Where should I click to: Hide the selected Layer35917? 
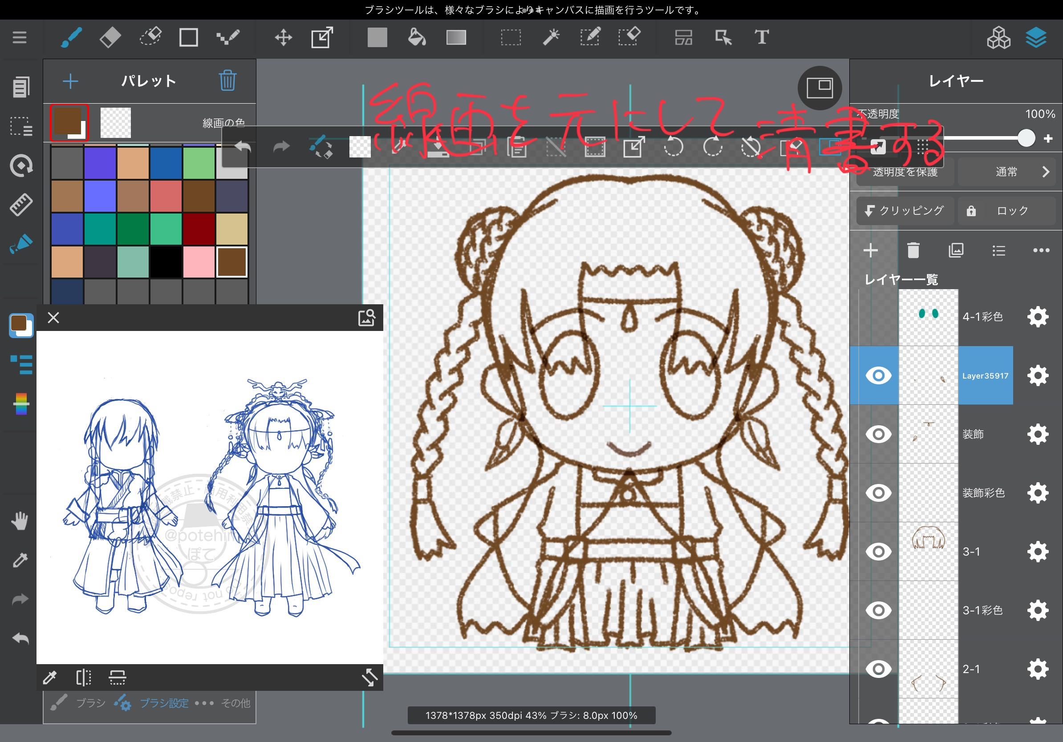pyautogui.click(x=878, y=375)
